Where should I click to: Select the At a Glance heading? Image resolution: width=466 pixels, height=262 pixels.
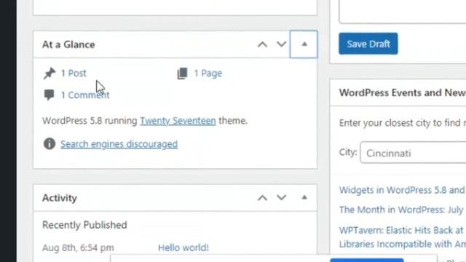(68, 44)
